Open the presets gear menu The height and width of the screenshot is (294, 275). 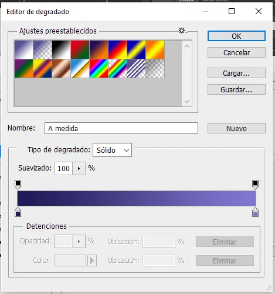pyautogui.click(x=183, y=31)
